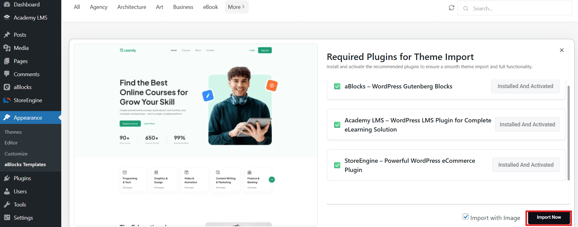The height and width of the screenshot is (227, 578).
Task: Click the StoreEngine logo icon
Action: point(7,100)
